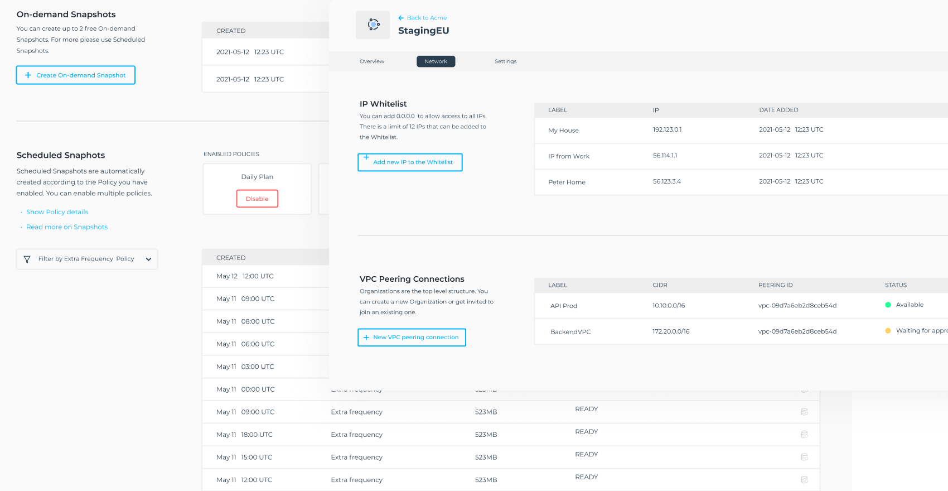This screenshot has width=948, height=491.
Task: Click the filter dropdown chevron arrow
Action: click(148, 259)
